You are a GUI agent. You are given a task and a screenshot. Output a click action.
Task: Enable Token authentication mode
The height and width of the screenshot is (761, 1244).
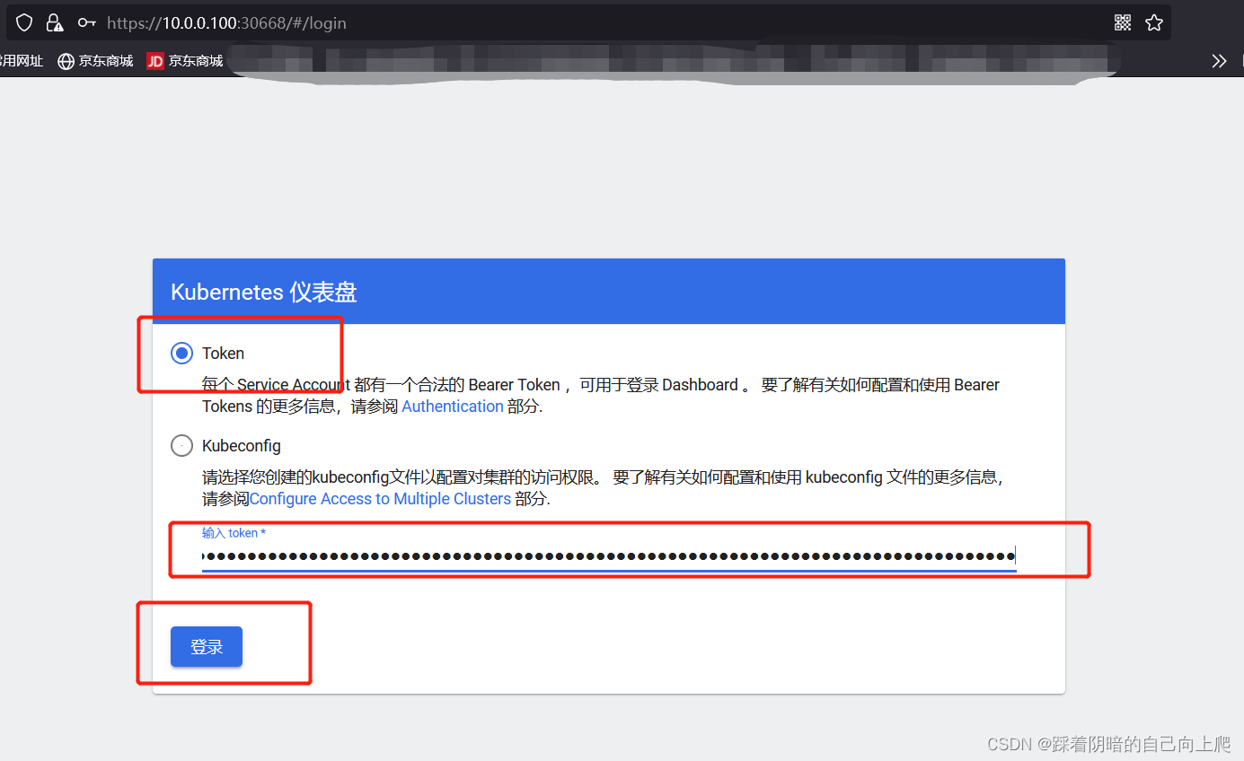181,353
